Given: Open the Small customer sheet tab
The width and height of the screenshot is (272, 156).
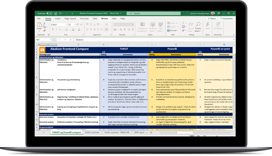Looking at the screenshot, I should (92, 132).
